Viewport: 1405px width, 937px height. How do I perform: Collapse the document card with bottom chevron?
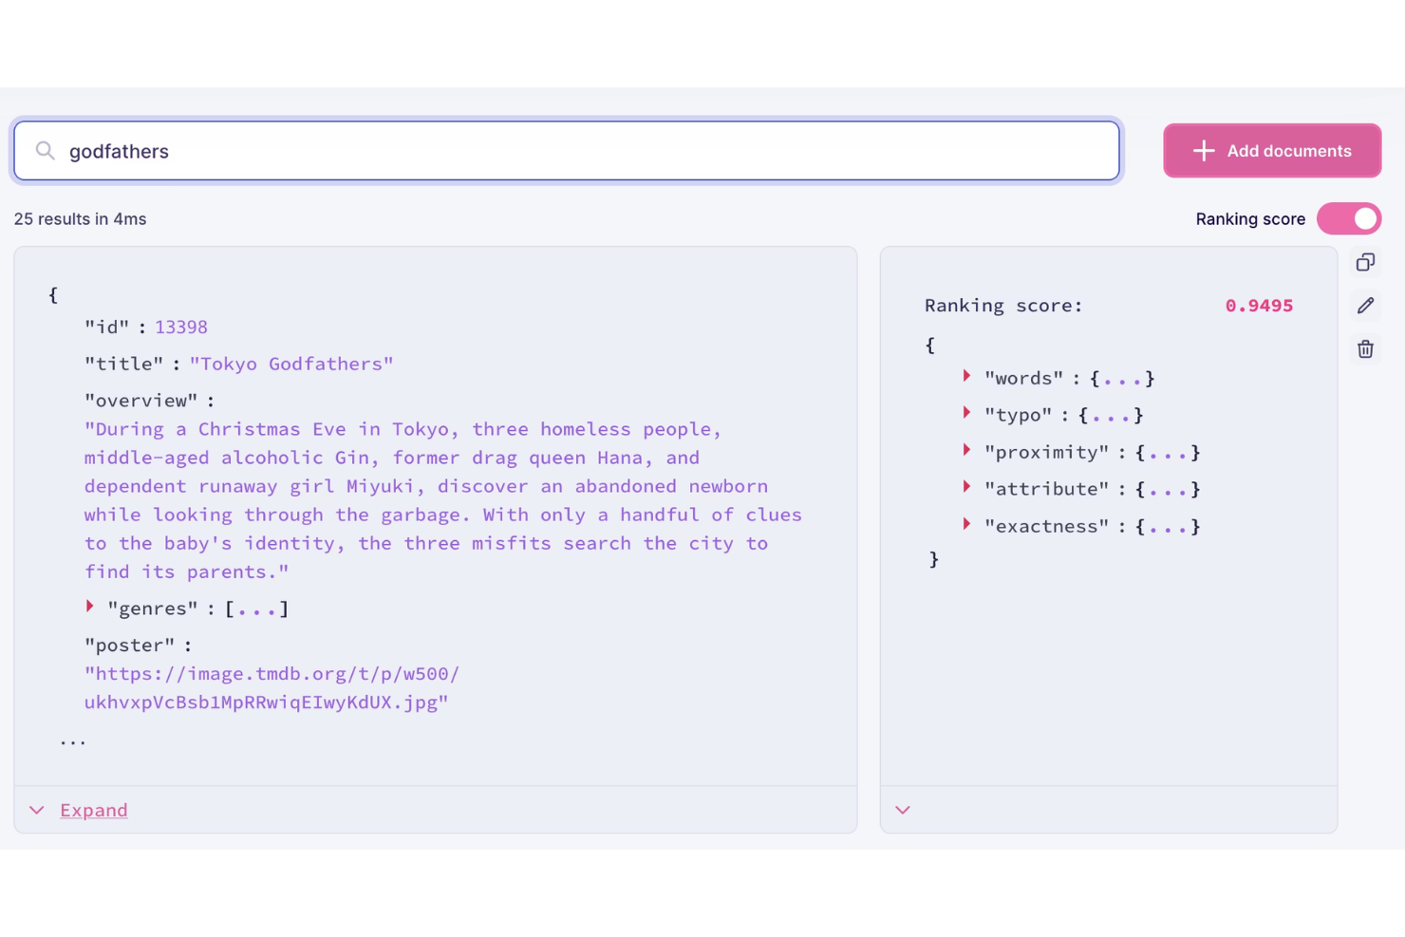pyautogui.click(x=36, y=810)
